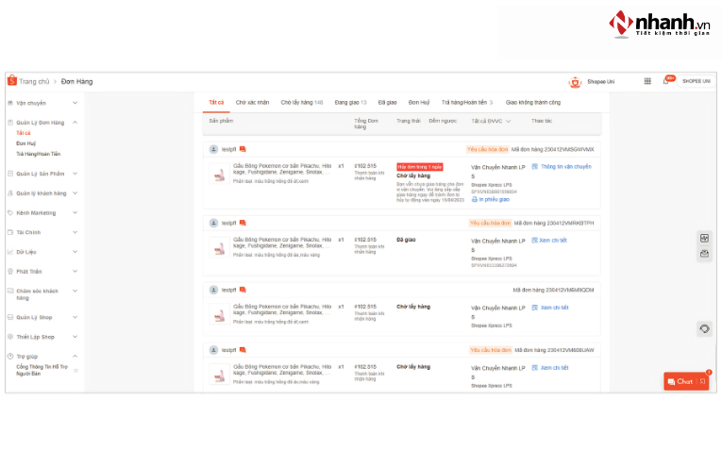Image resolution: width=722 pixels, height=451 pixels.
Task: Open the Chat button
Action: pyautogui.click(x=686, y=381)
